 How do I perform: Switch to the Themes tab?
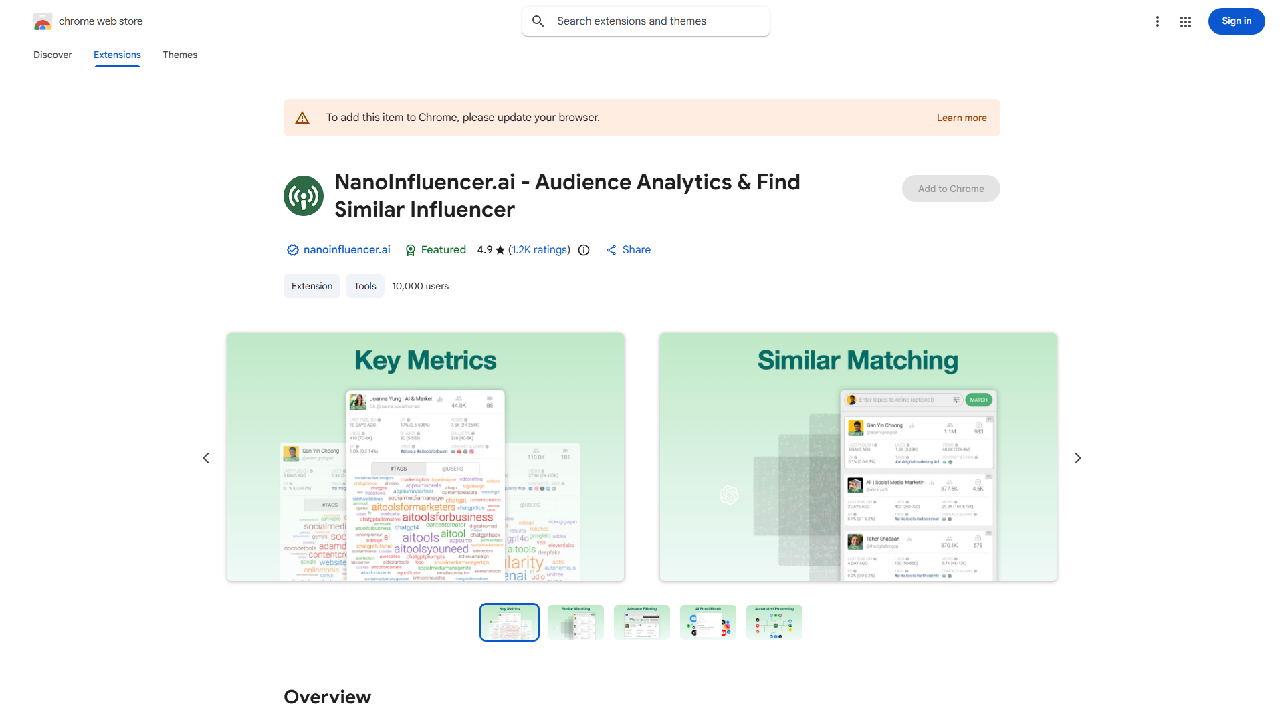pos(179,55)
